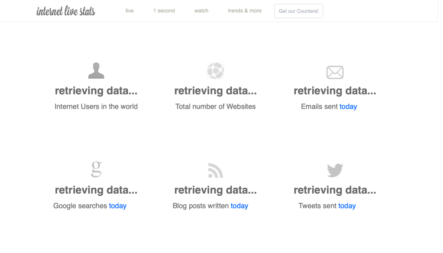Click 'retrieving data...' counter above Tweets sent
The width and height of the screenshot is (443, 253).
335,190
